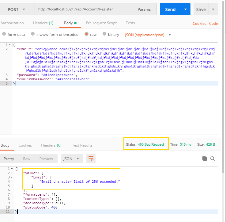
Task: Open the Cookies link
Action: coord(199,24)
